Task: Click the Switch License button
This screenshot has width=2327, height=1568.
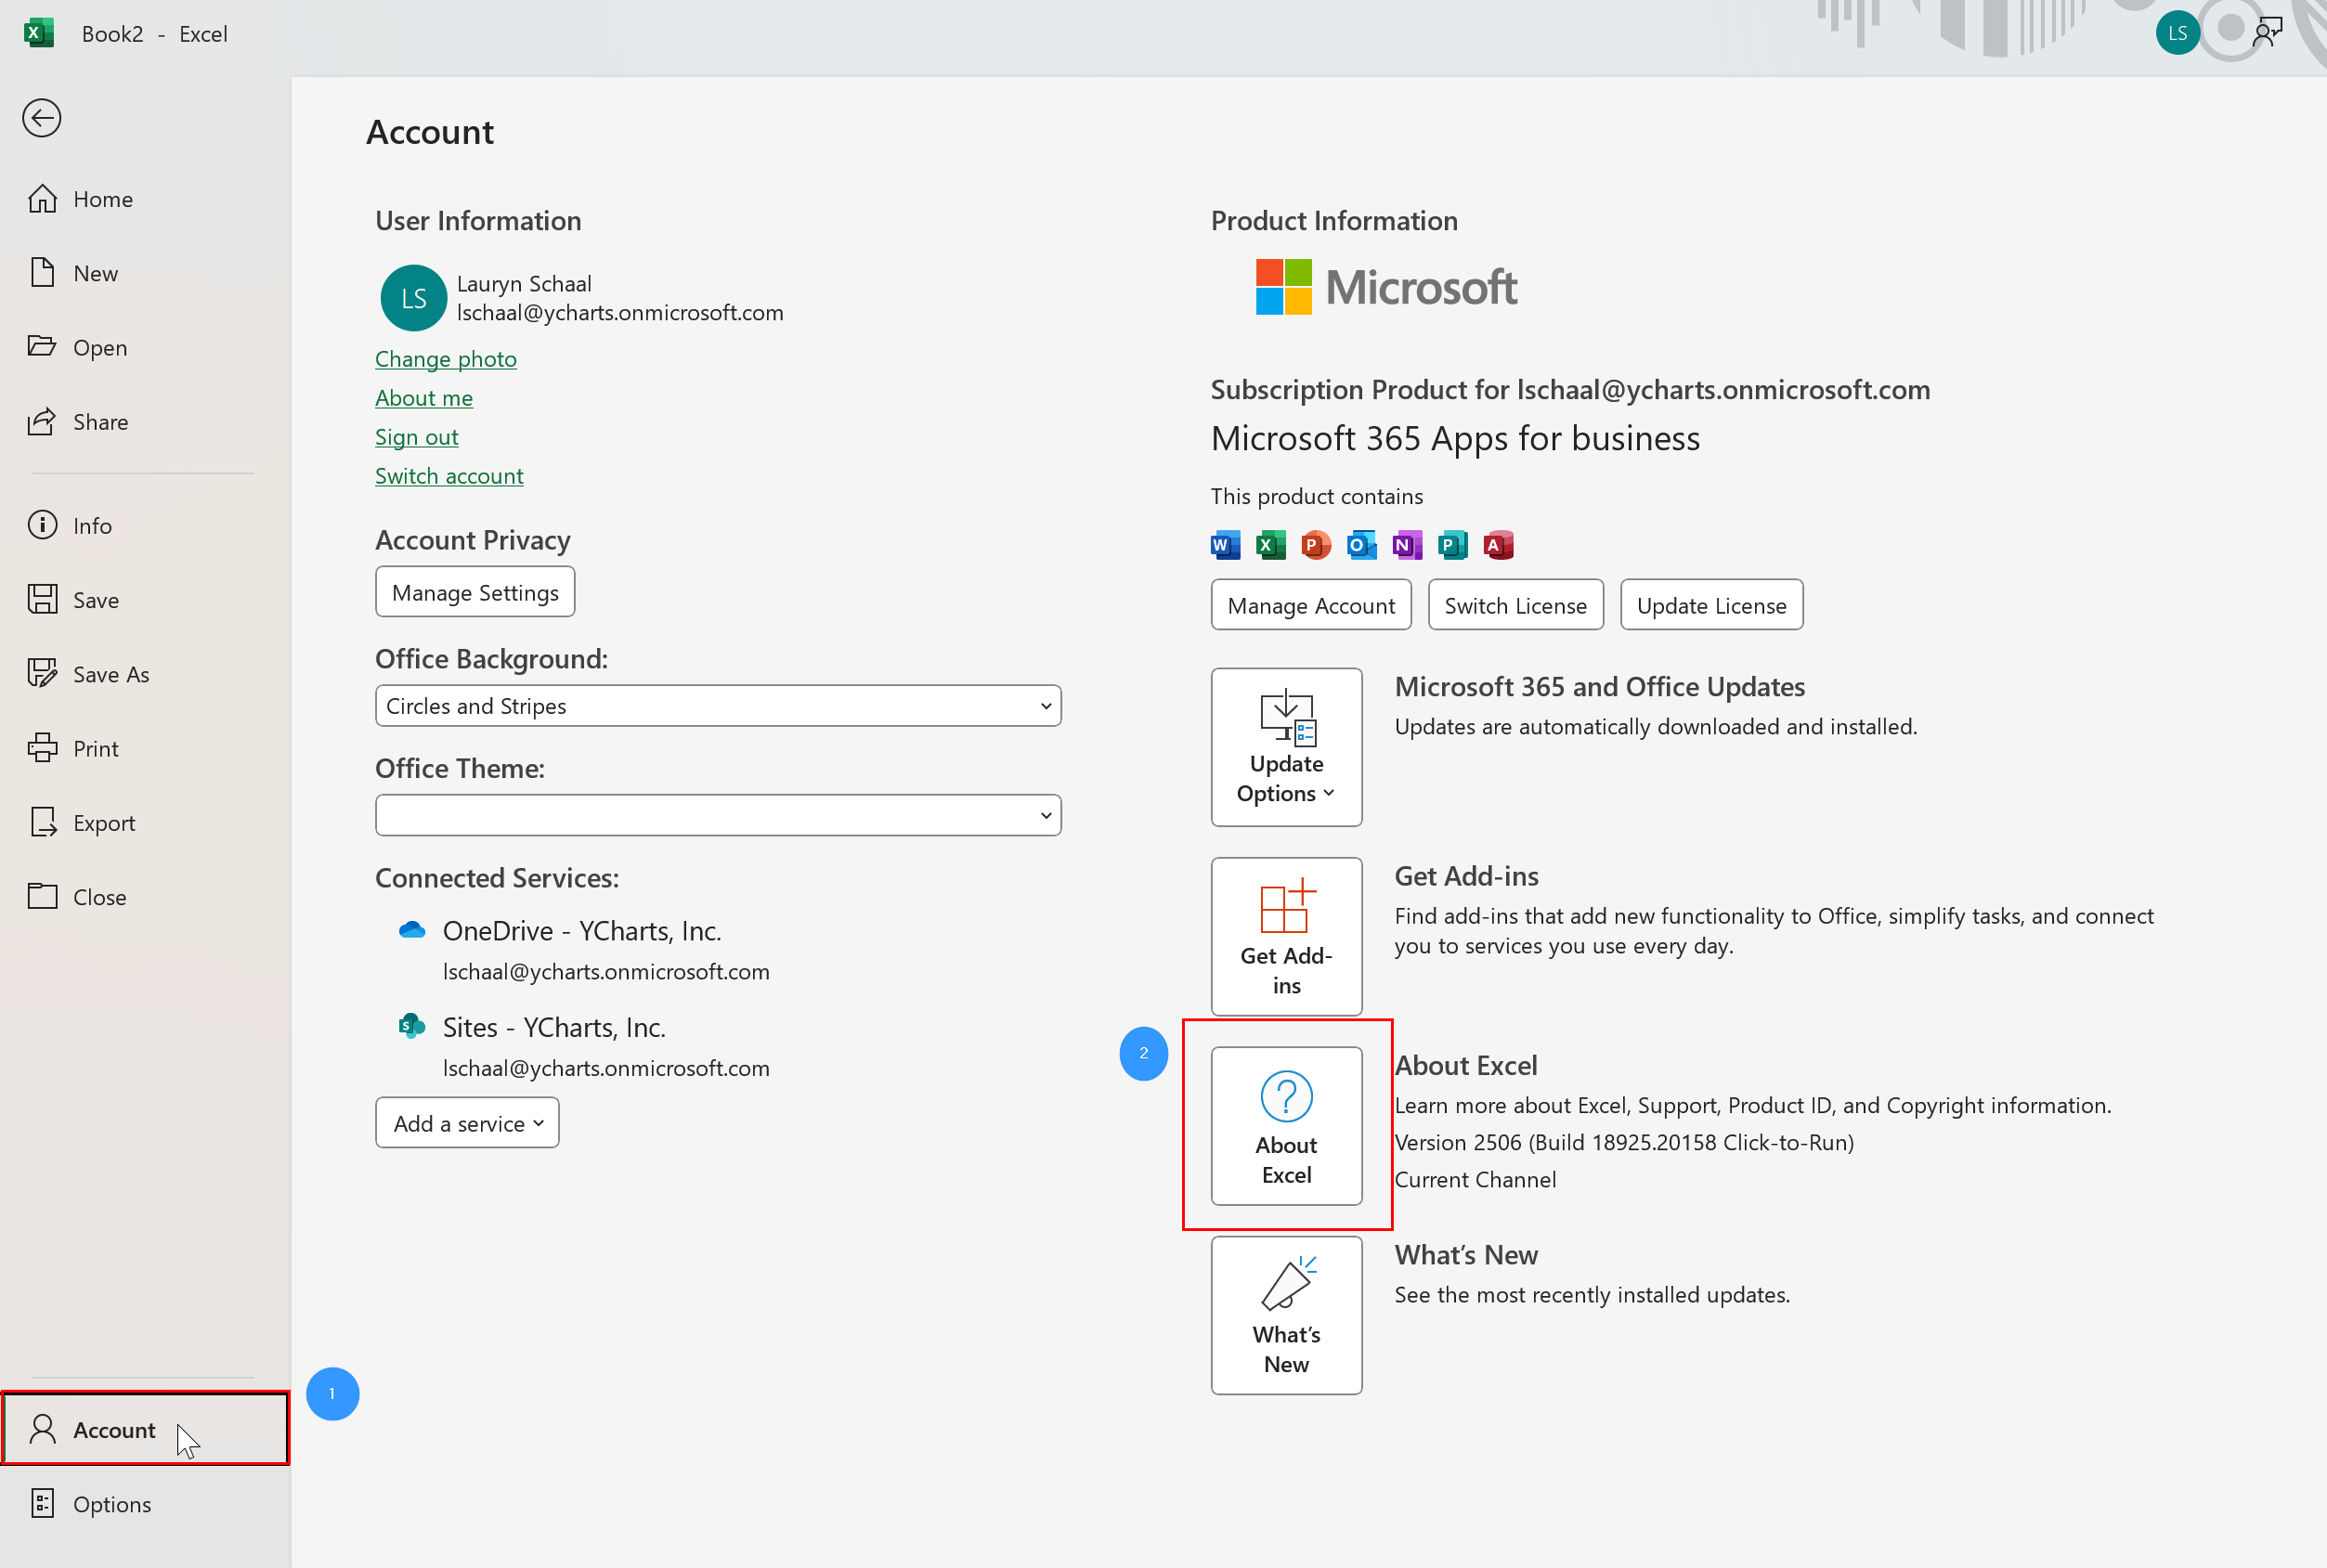Action: pyautogui.click(x=1515, y=605)
